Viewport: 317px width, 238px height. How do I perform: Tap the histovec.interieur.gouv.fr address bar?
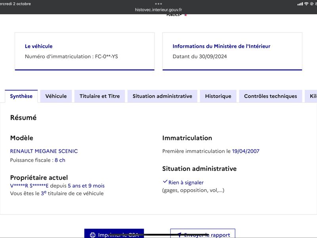pos(158,10)
